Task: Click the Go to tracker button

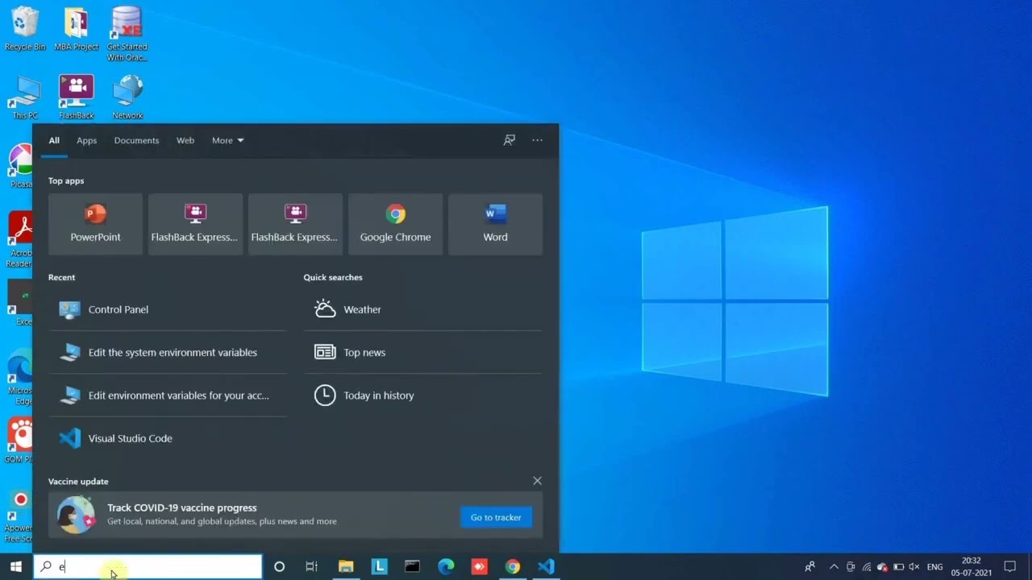Action: 496,517
